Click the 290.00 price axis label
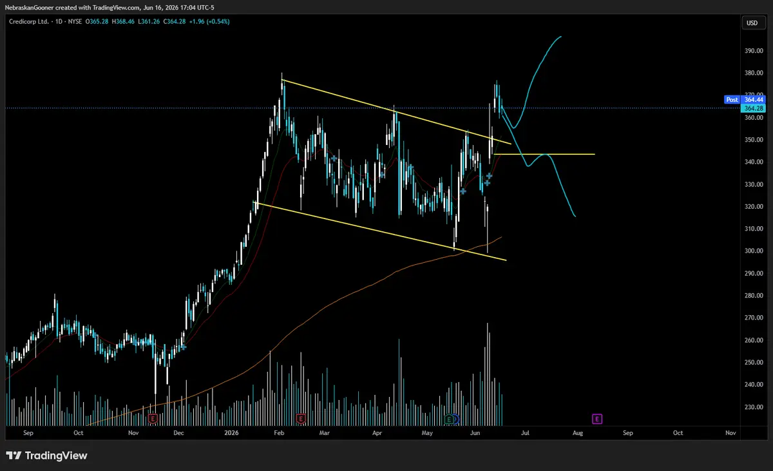Image resolution: width=773 pixels, height=471 pixels. (x=754, y=273)
